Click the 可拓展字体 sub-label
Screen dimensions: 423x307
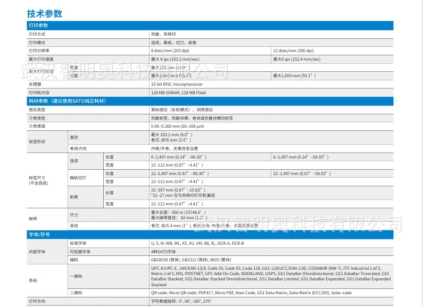coord(80,252)
